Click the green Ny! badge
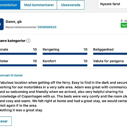 click(124, 25)
